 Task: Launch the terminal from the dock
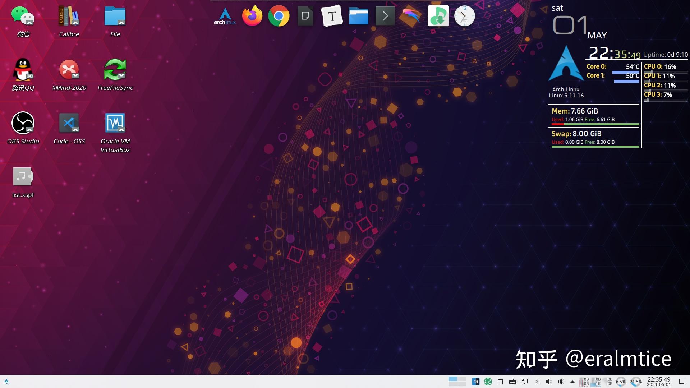click(385, 16)
